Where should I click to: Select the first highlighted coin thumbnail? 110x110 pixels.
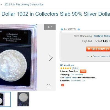coord(5,99)
